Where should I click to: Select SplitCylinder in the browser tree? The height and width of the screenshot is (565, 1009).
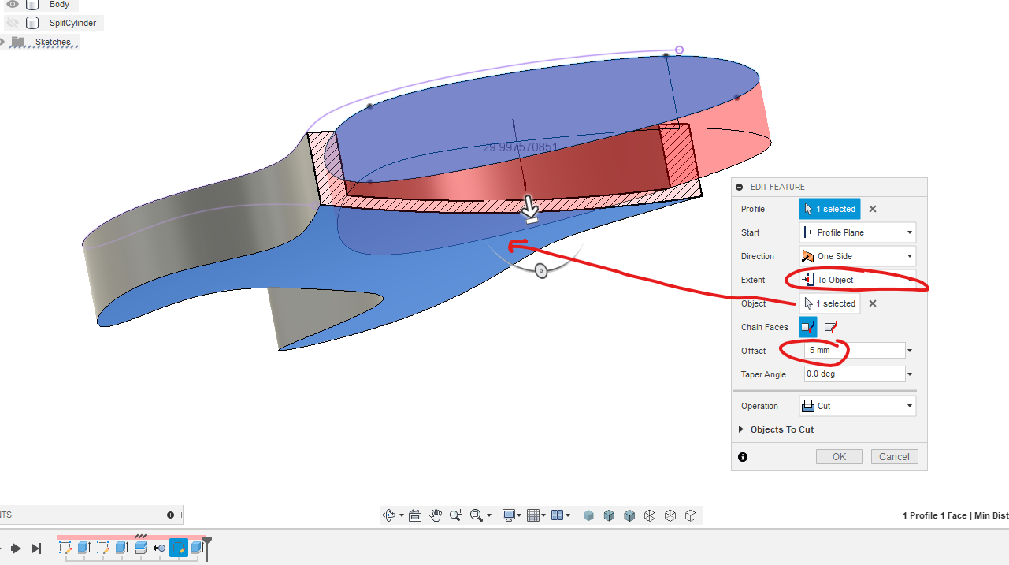click(x=72, y=23)
